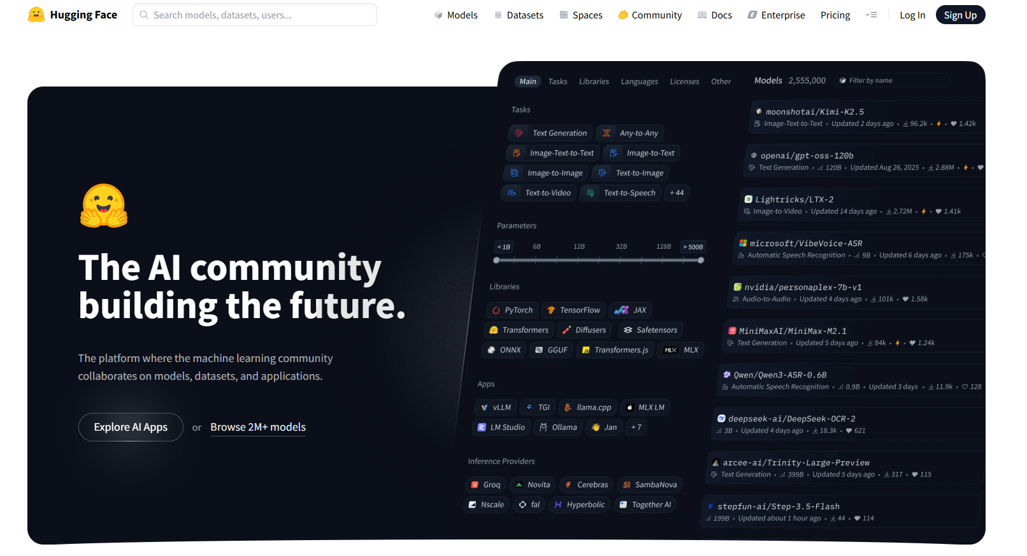
Task: Click the large hugging face emoji in hero
Action: point(104,205)
